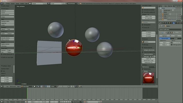
Task: Open outliner Toutes les scènes dropdown
Action: click(x=178, y=6)
